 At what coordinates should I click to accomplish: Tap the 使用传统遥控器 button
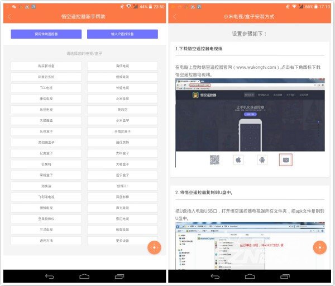point(46,34)
